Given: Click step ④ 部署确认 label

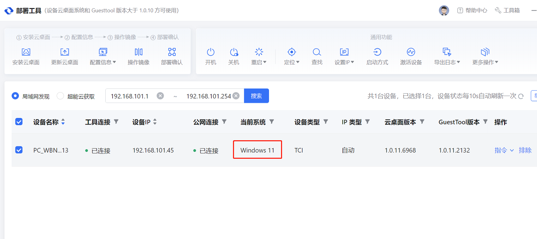Looking at the screenshot, I should click(x=165, y=37).
